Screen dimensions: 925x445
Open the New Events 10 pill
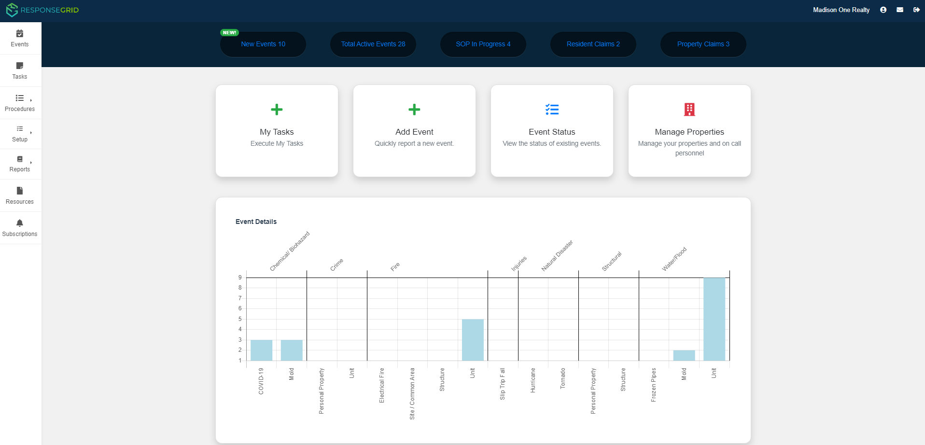click(263, 44)
